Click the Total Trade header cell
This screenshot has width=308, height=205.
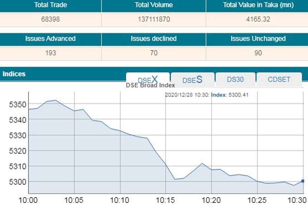pos(51,5)
